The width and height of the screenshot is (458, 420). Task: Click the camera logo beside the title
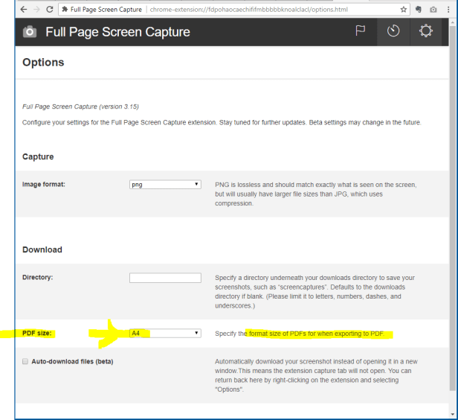[x=30, y=32]
